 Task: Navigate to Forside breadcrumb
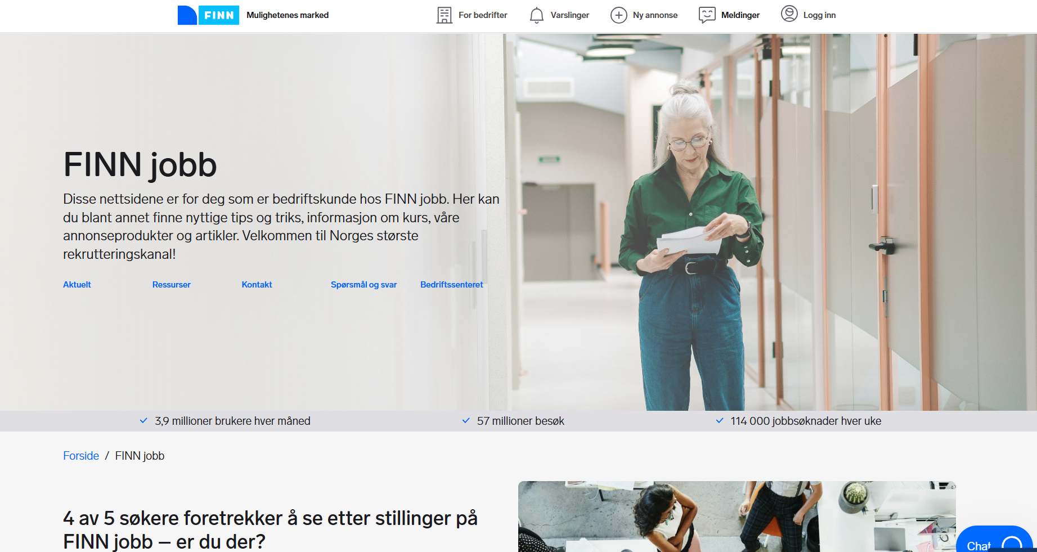click(81, 456)
